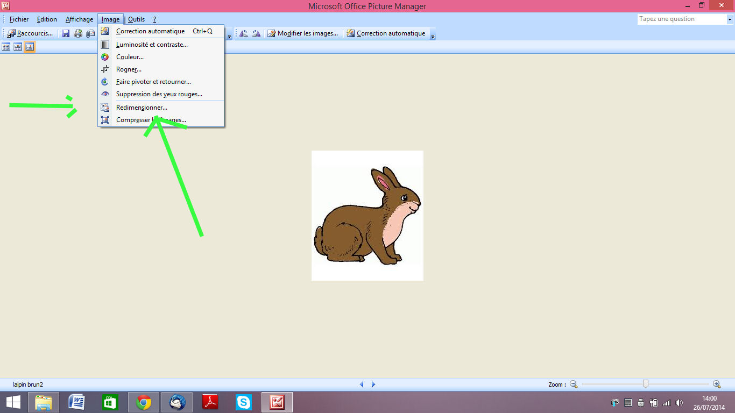Select Couleur in the Image menu
The image size is (735, 413).
[x=161, y=57]
